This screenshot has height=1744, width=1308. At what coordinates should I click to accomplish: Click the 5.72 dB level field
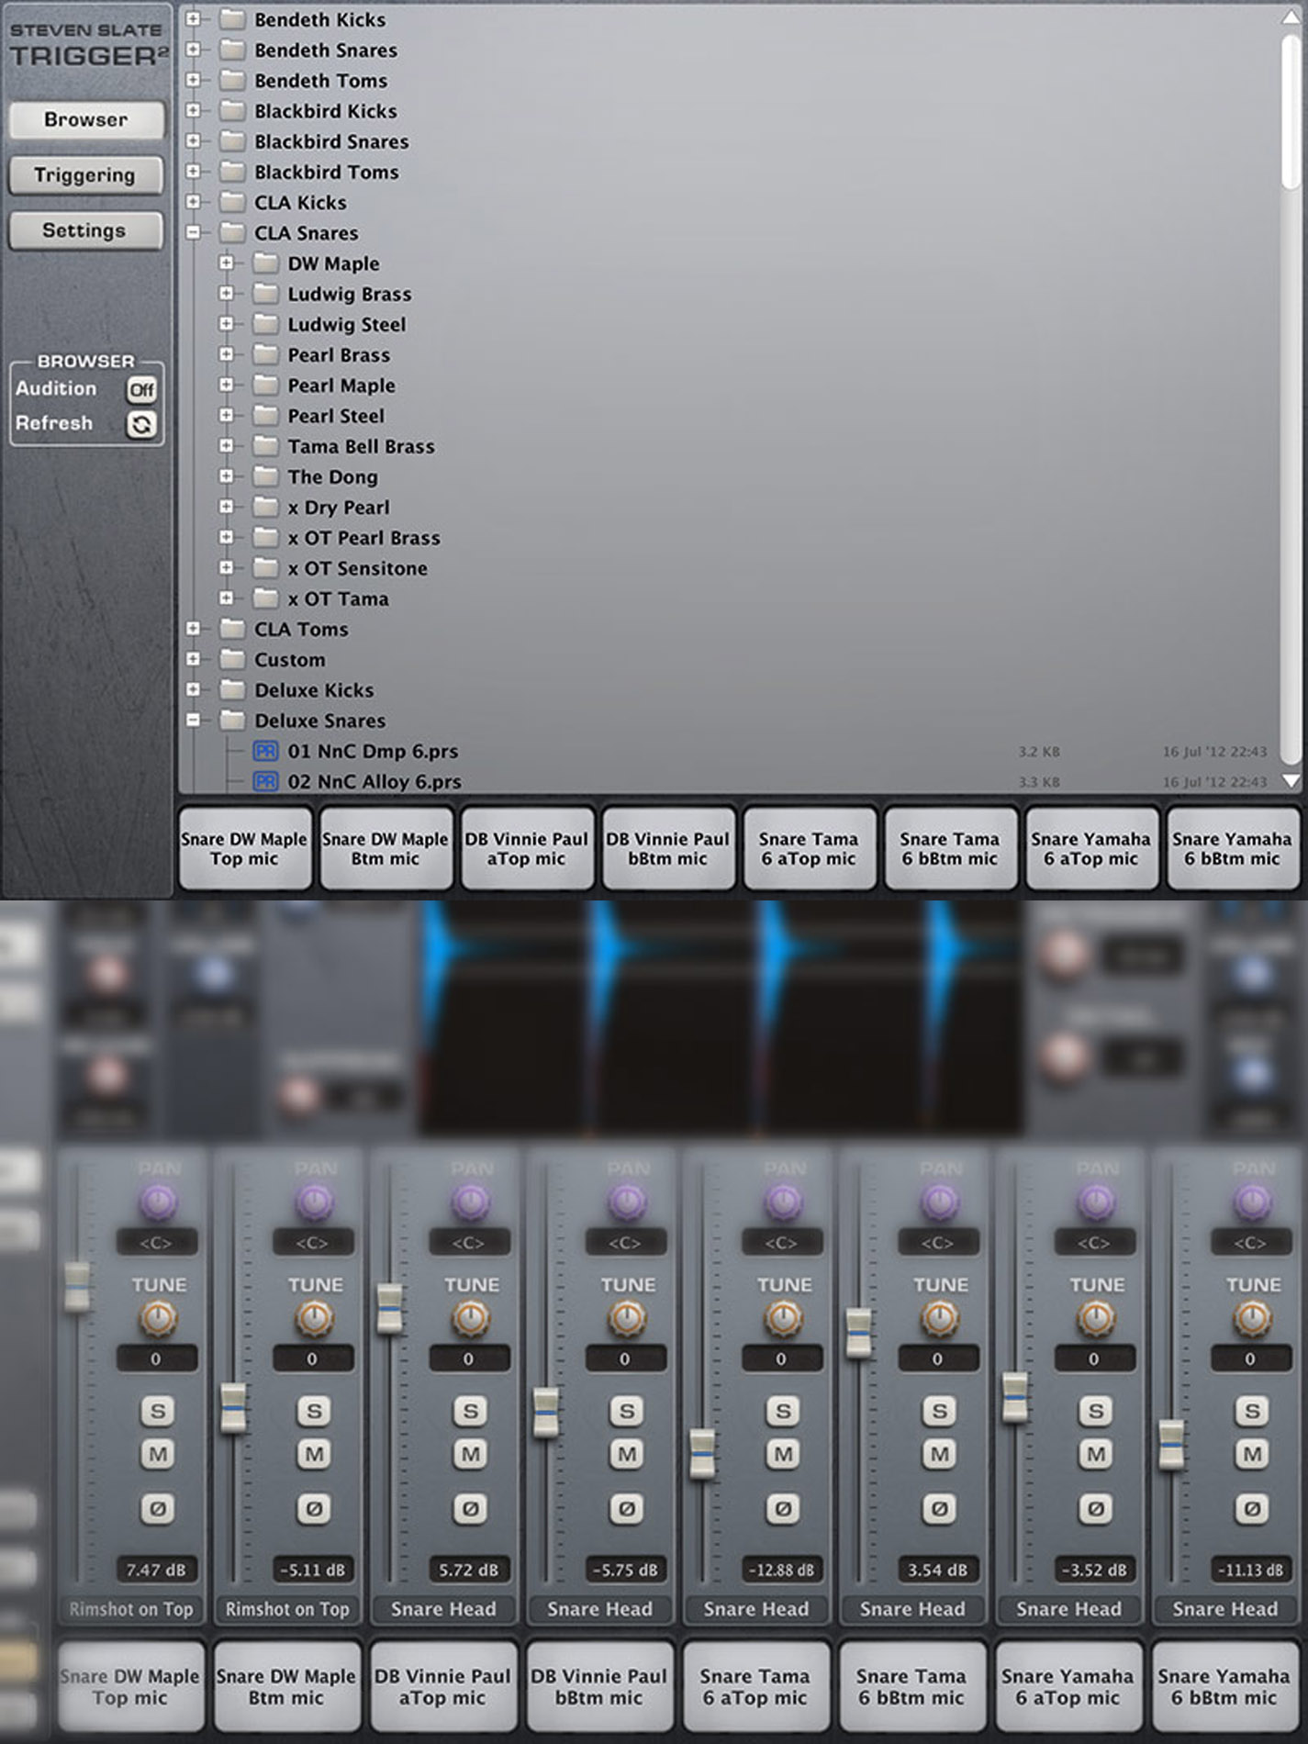click(469, 1570)
